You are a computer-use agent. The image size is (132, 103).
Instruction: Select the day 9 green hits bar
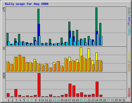click(38, 16)
